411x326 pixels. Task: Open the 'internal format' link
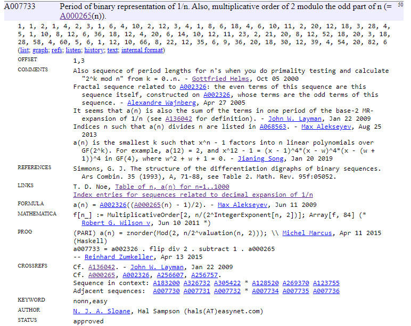pyautogui.click(x=142, y=50)
